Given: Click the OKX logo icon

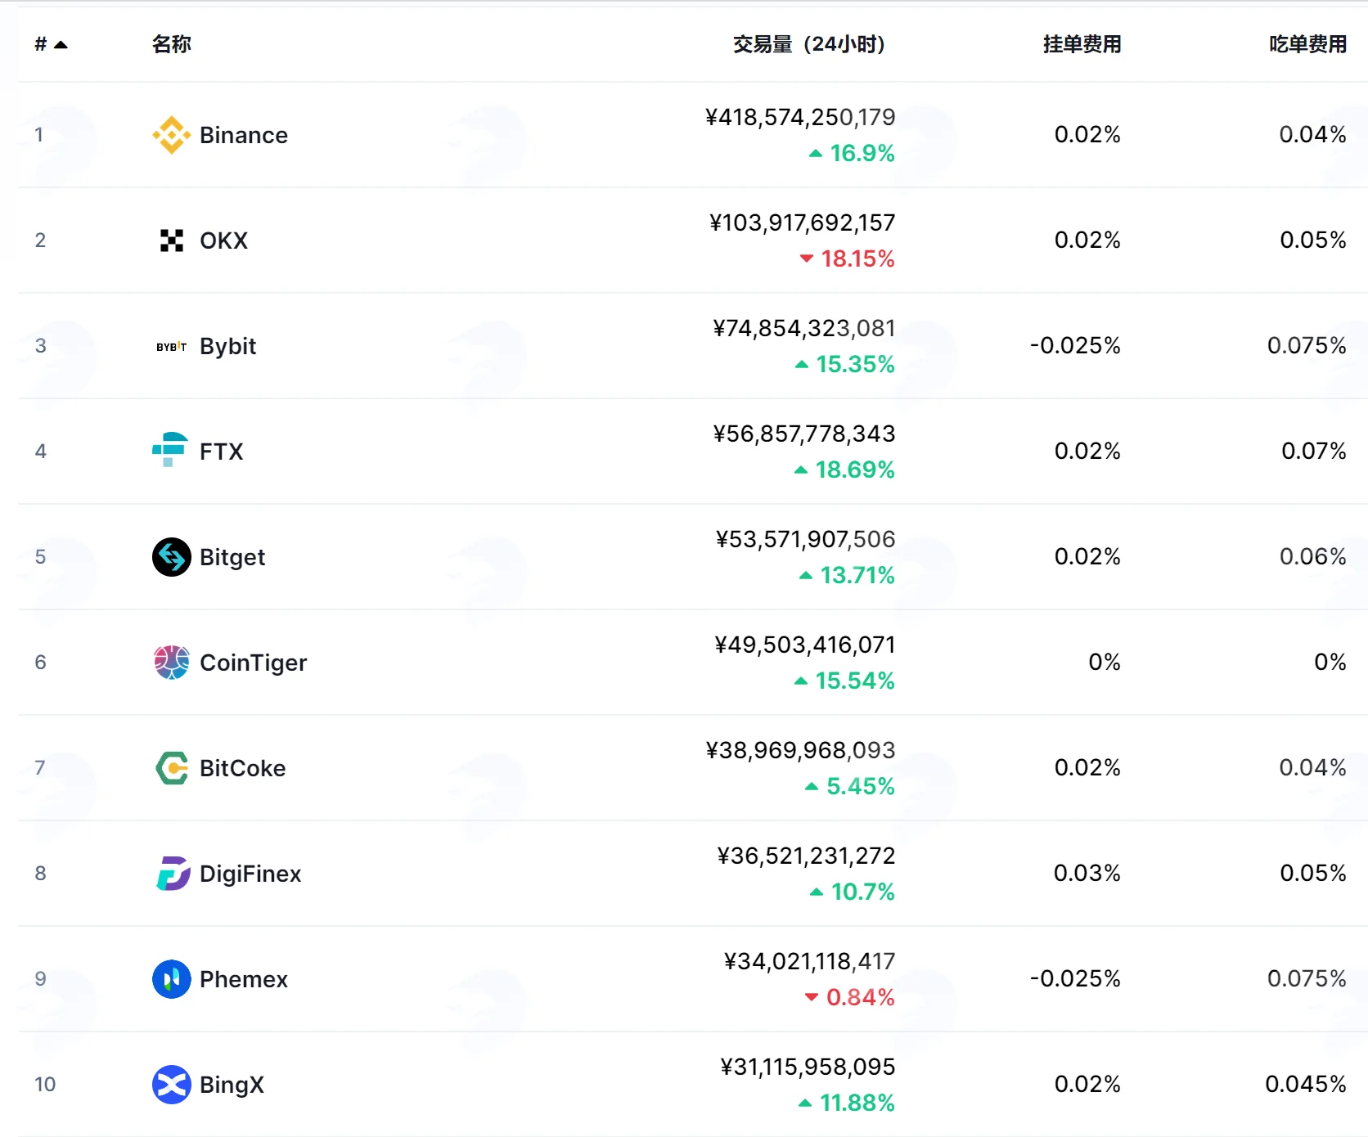Looking at the screenshot, I should pyautogui.click(x=171, y=240).
